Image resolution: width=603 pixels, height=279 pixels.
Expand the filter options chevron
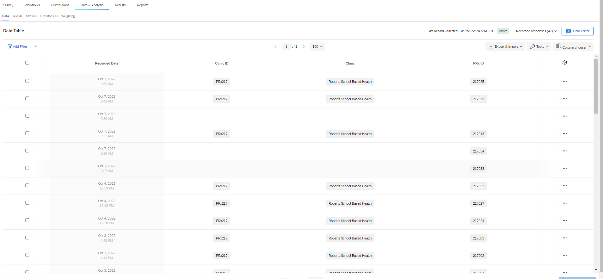[x=35, y=46]
